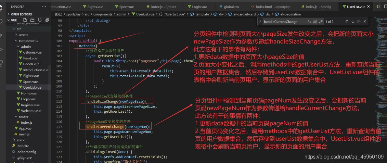This screenshot has width=387, height=163.
Task: Click the handleCurrentChange search input field
Action: coord(284,22)
